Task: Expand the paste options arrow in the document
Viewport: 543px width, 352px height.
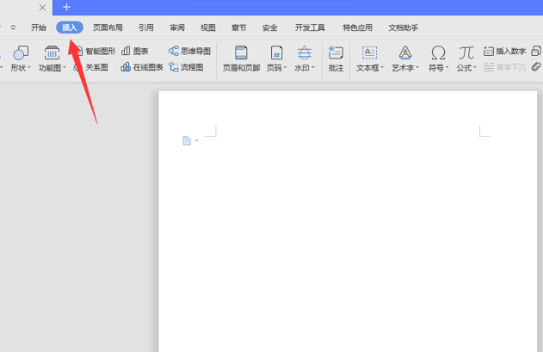Action: [197, 140]
